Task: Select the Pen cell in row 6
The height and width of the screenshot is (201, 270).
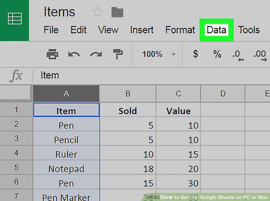Action: coord(66,182)
